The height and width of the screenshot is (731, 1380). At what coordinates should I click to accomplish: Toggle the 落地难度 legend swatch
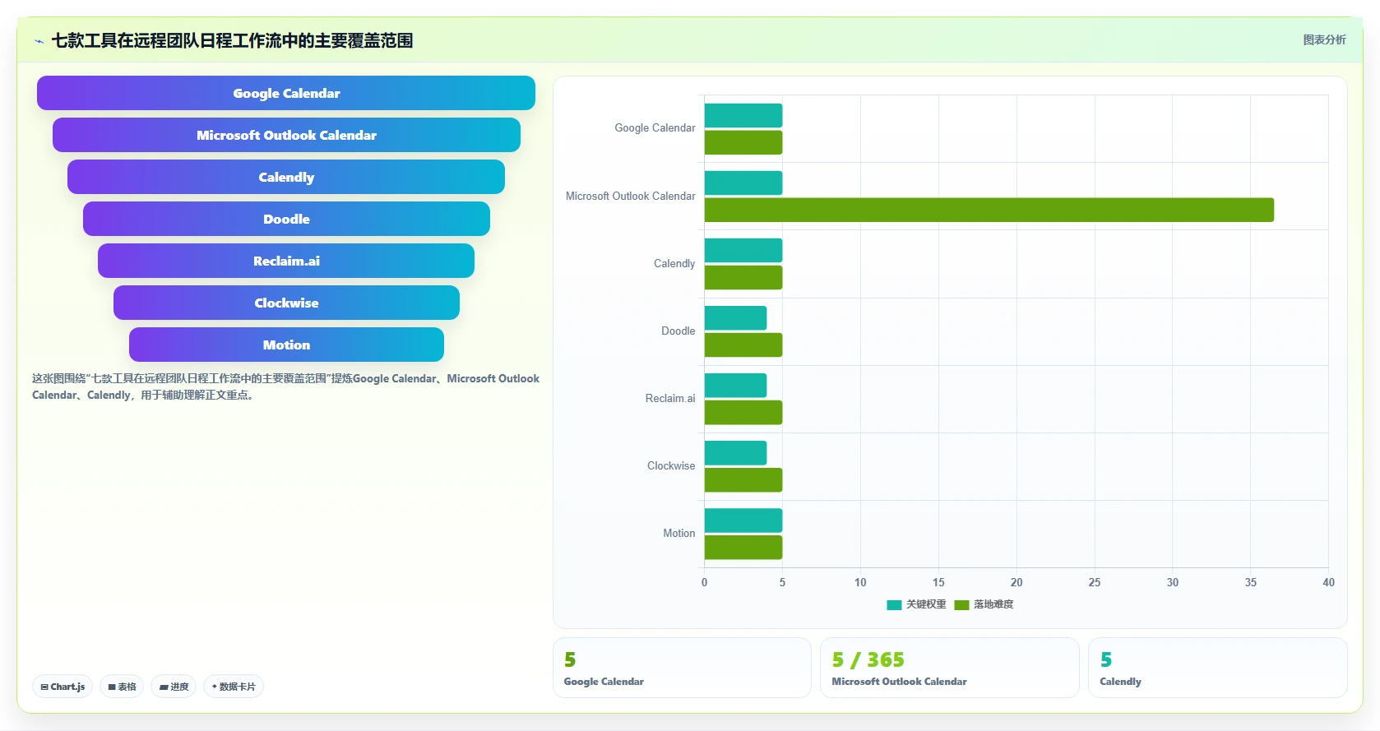point(961,604)
